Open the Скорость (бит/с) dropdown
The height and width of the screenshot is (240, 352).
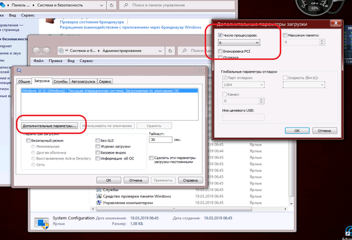(304, 85)
